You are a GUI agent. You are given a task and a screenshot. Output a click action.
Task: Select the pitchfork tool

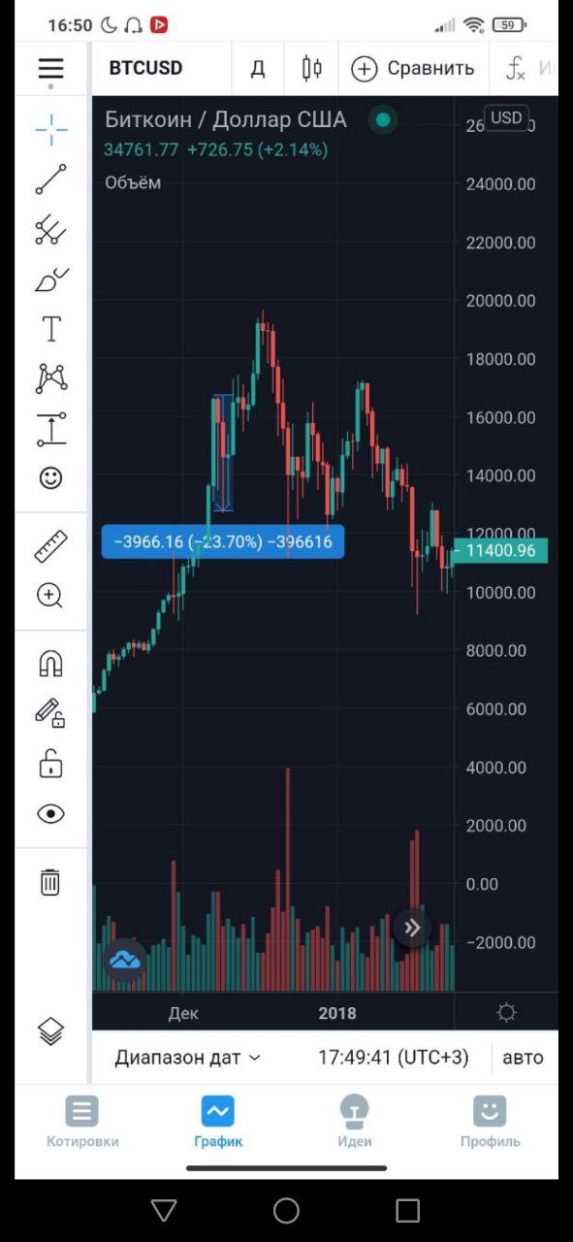coord(50,230)
